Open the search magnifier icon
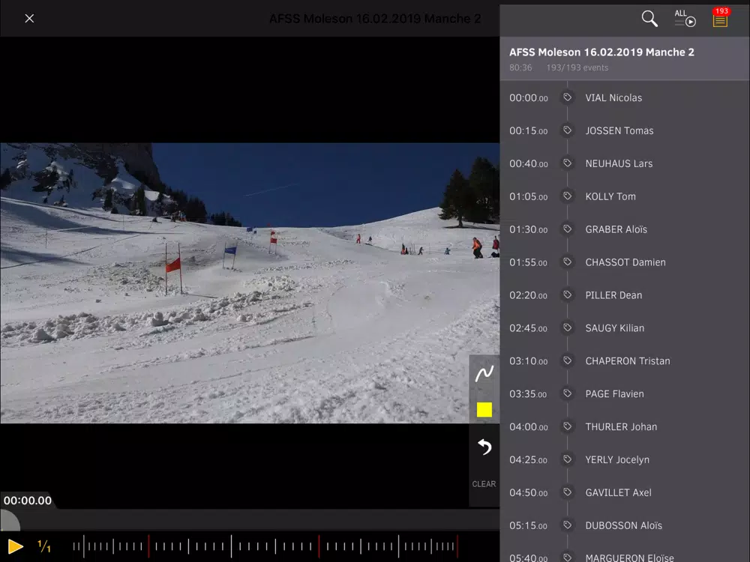 pos(649,19)
